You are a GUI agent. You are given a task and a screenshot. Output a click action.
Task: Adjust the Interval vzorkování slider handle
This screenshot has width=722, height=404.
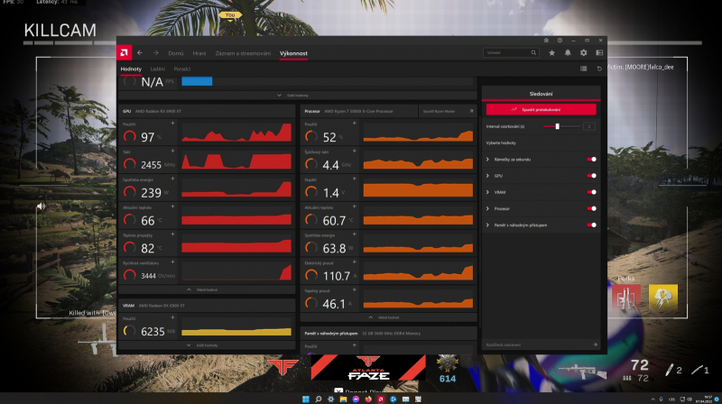557,126
